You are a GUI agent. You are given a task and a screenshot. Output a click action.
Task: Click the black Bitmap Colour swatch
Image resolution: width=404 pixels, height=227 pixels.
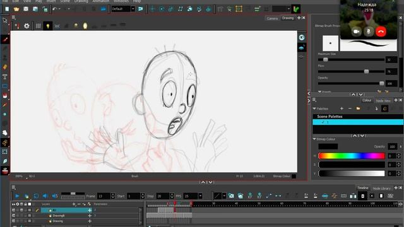point(328,146)
